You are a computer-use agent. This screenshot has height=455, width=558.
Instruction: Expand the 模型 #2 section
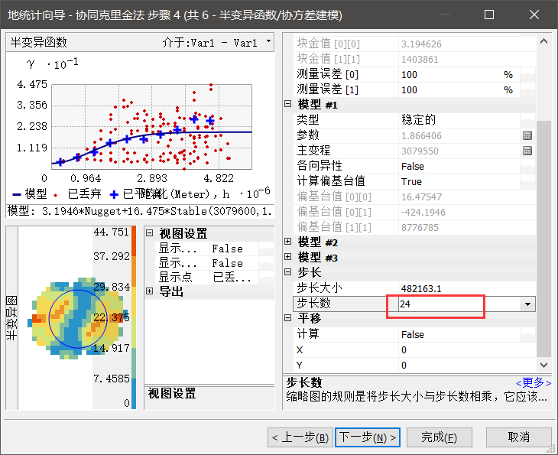pyautogui.click(x=288, y=242)
